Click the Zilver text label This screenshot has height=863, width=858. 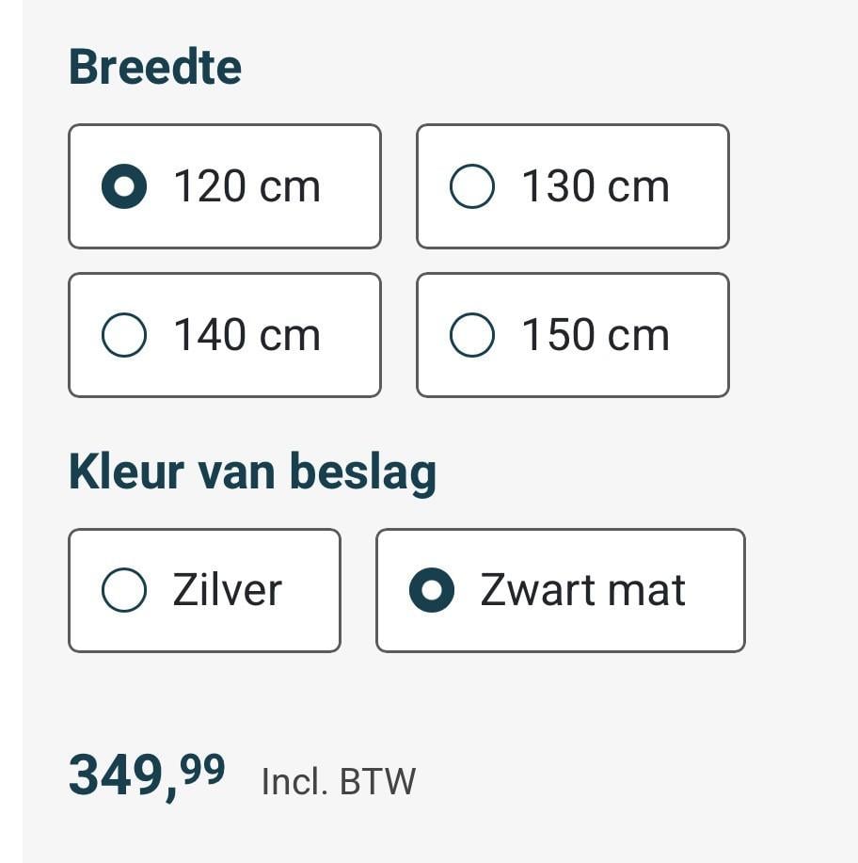226,589
